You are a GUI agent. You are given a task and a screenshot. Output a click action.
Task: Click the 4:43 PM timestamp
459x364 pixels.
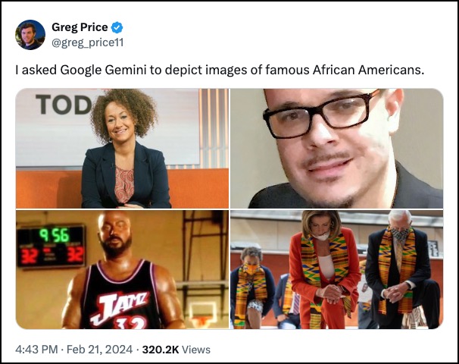pyautogui.click(x=36, y=350)
